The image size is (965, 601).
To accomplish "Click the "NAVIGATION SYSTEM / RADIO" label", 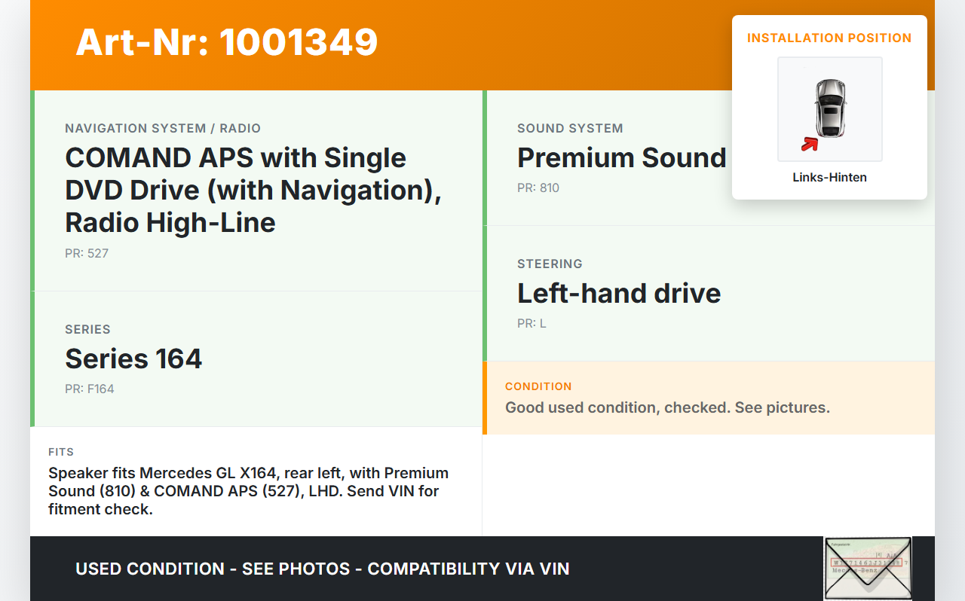I will tap(163, 128).
